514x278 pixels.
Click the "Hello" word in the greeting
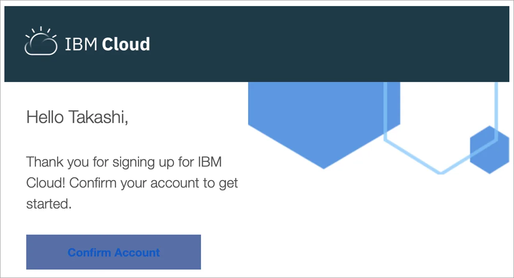(x=45, y=117)
